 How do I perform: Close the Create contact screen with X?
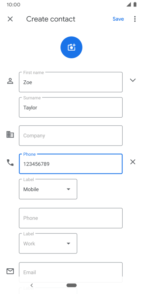10,19
